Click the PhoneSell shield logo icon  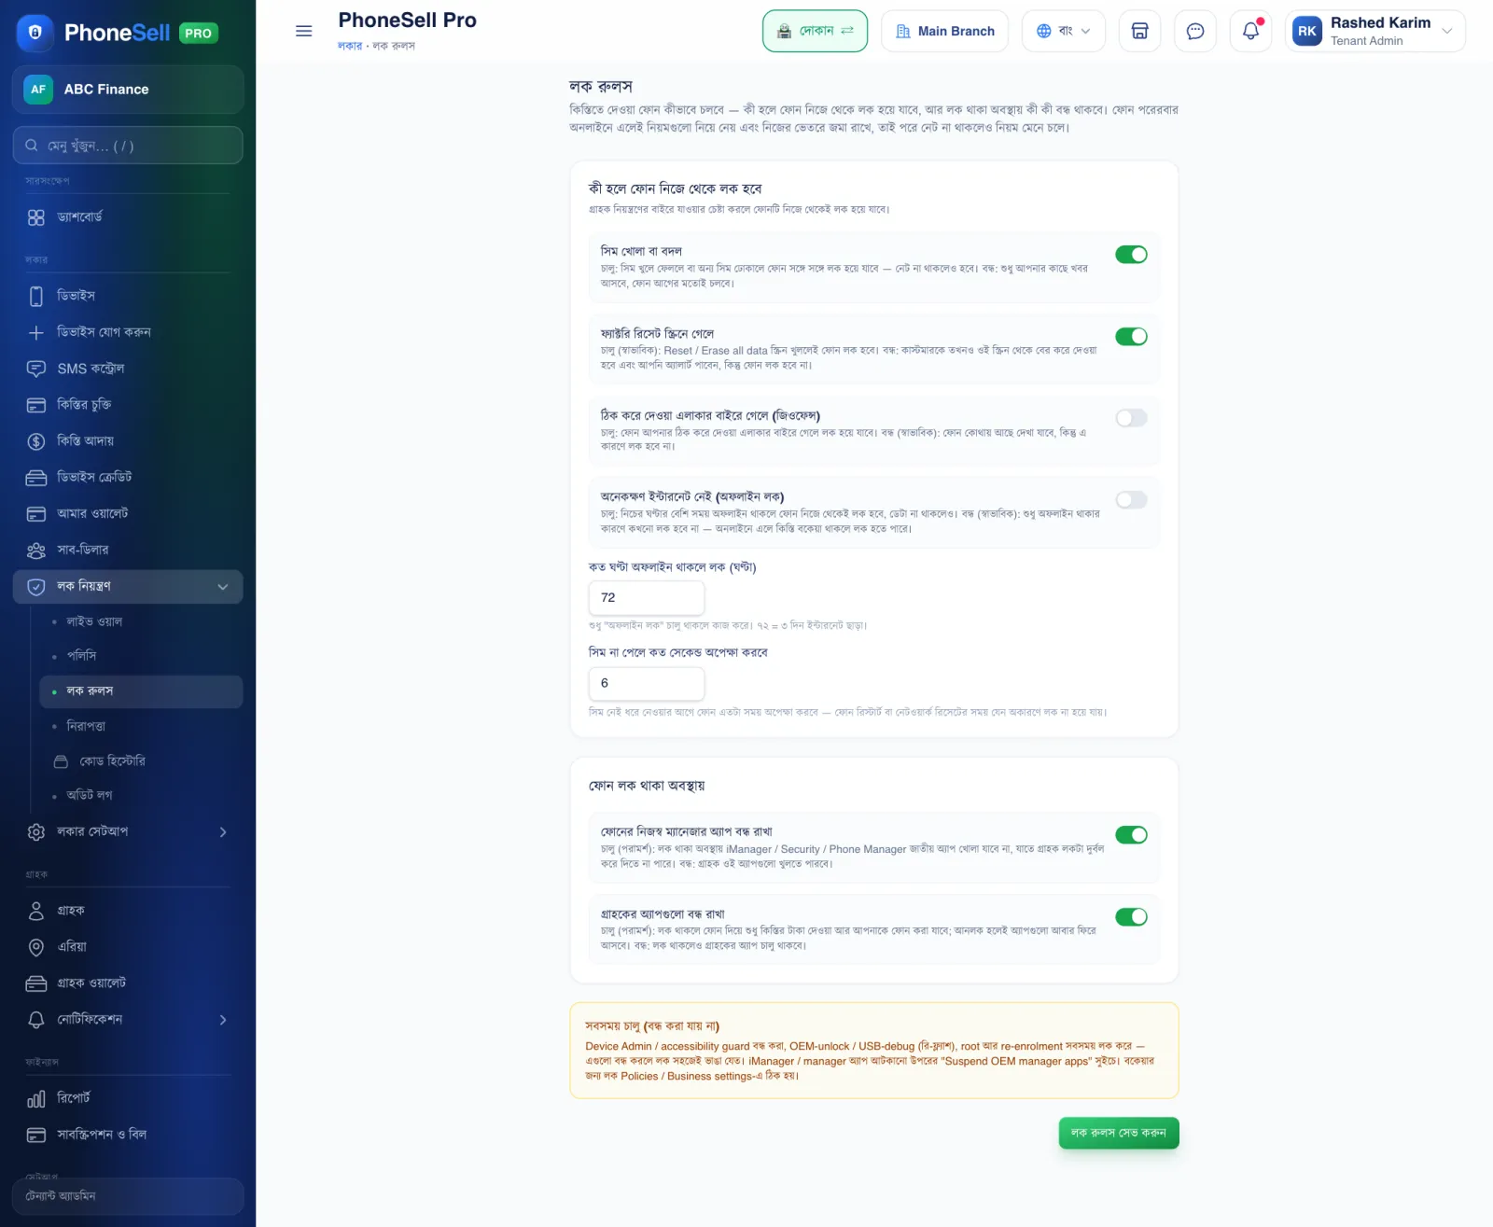point(35,33)
